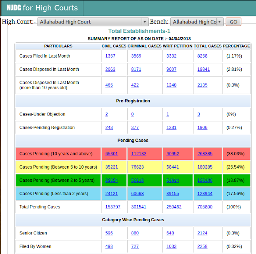Open civil cases filed last month 1357
Viewport: 256px width, 254px height.
[x=110, y=56]
